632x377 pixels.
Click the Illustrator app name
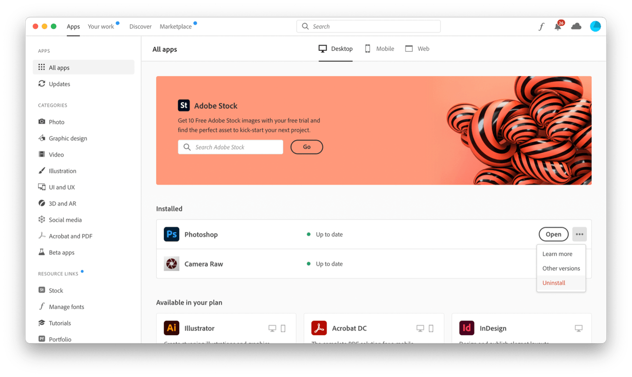[199, 328]
